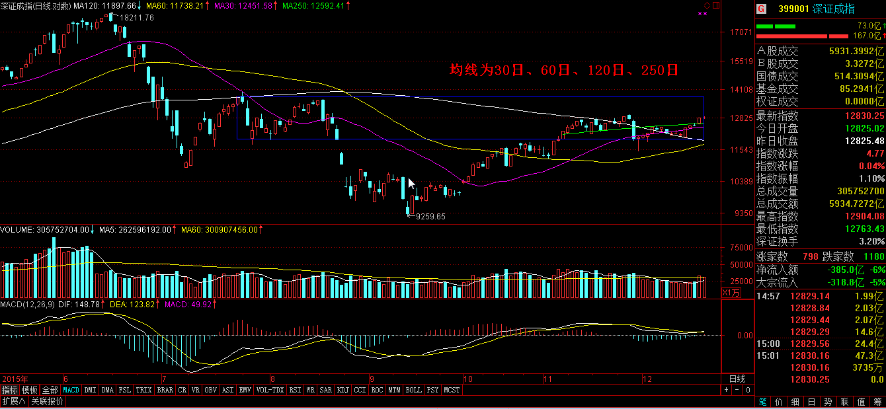Select the RSI indicator
886x409 pixels.
coord(295,390)
